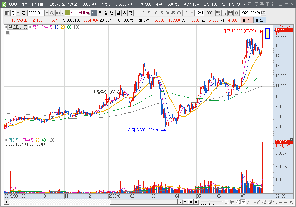Click the 엘오티베큠 chart legend label
The image size is (296, 207).
point(18,27)
